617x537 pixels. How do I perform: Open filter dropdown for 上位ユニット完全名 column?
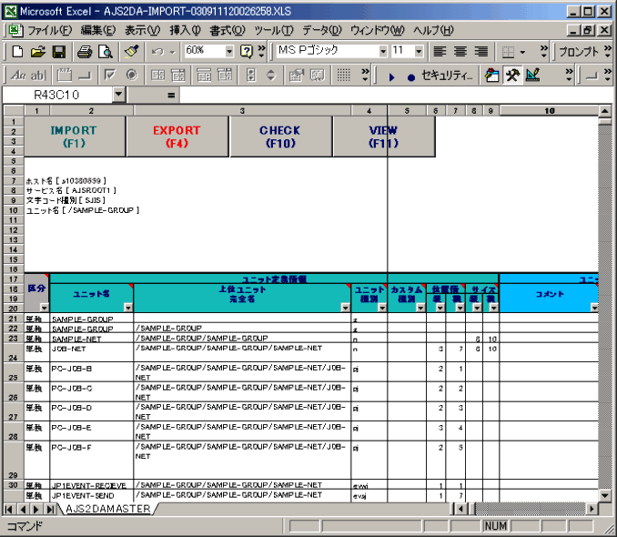[x=346, y=308]
